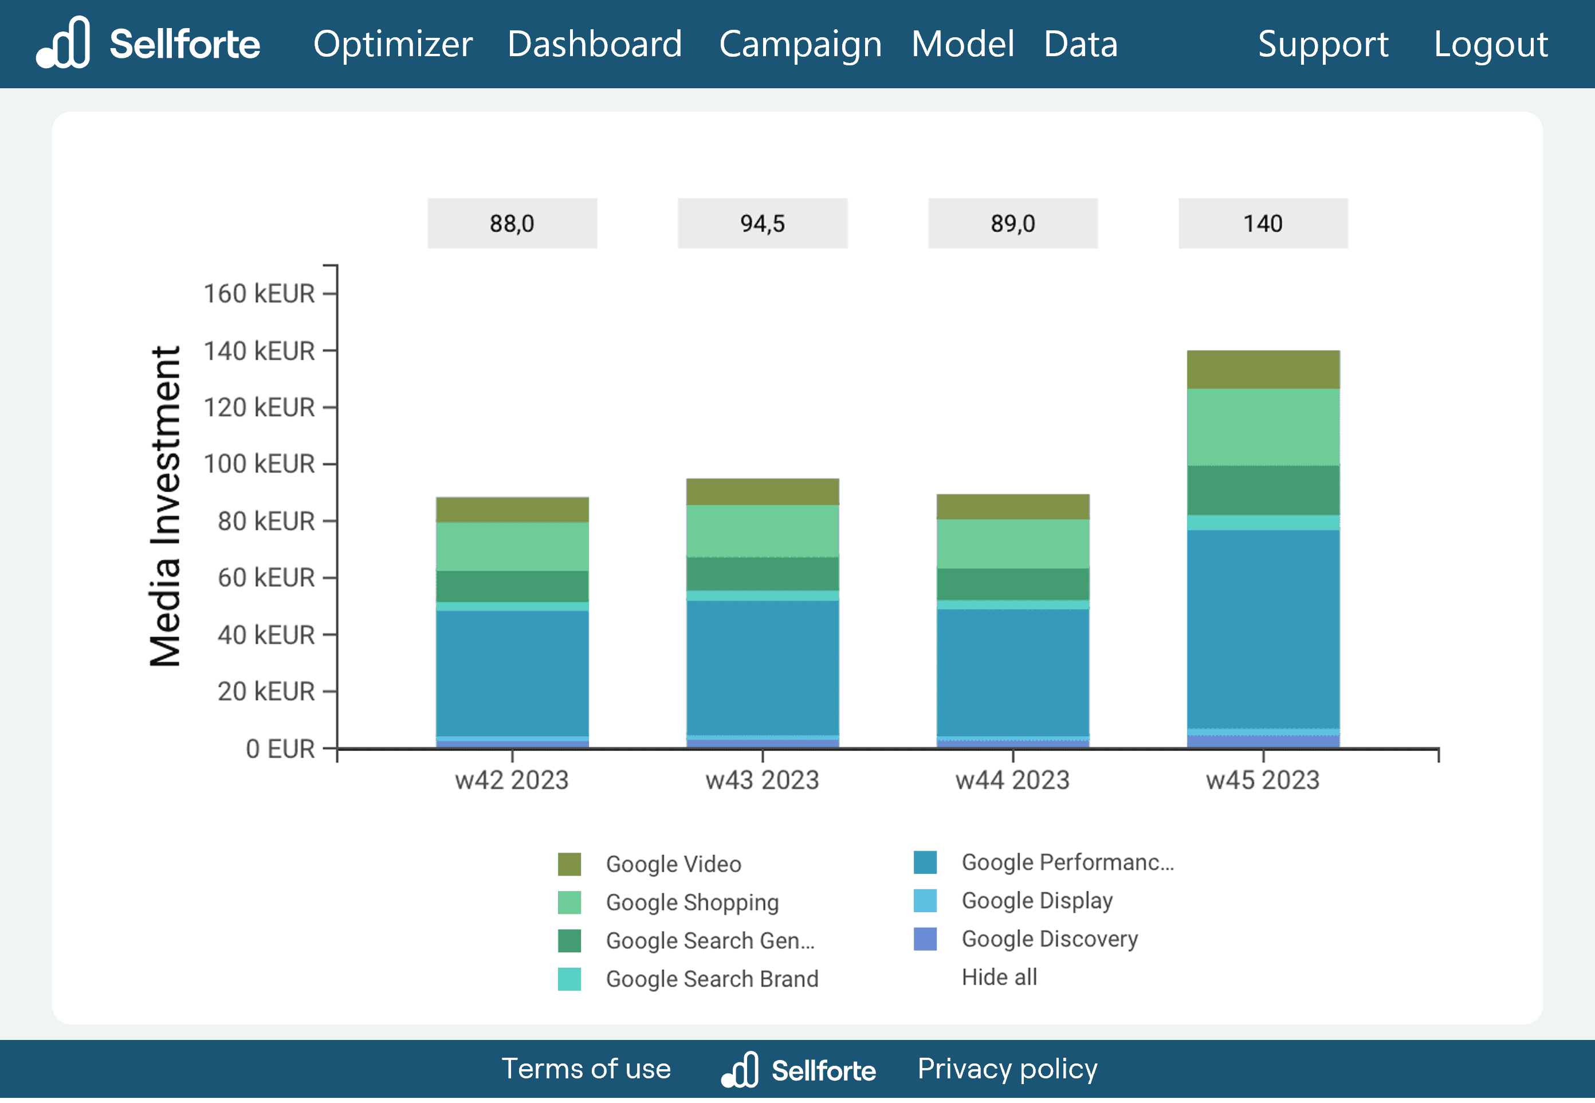Click the 89,0 total label above w44

tap(1012, 223)
